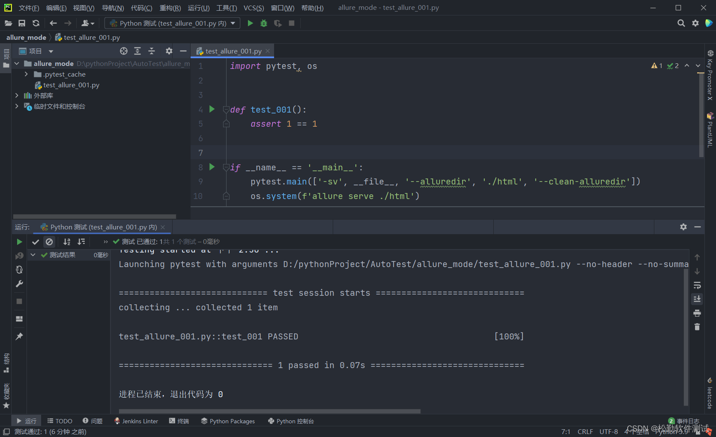Start debugging with the bug icon
Image resolution: width=716 pixels, height=437 pixels.
pos(264,23)
